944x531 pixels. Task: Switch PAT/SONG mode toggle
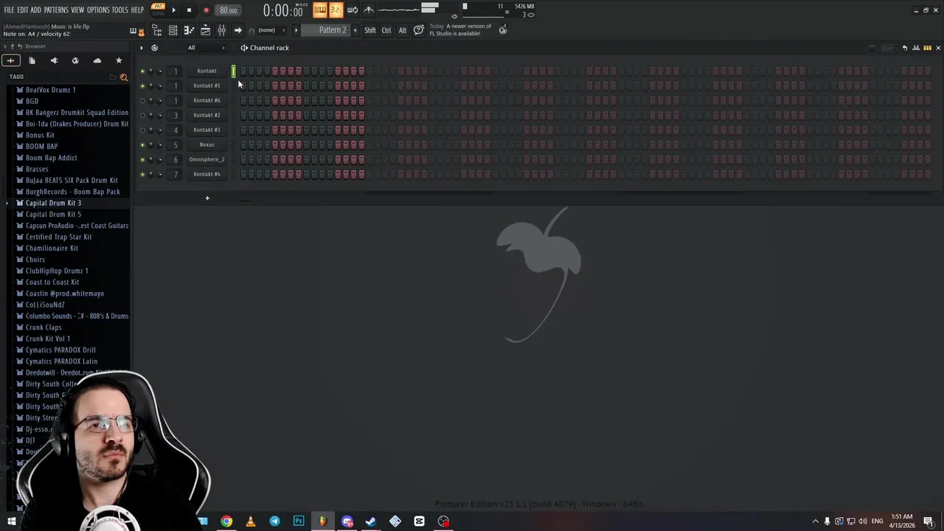(158, 10)
